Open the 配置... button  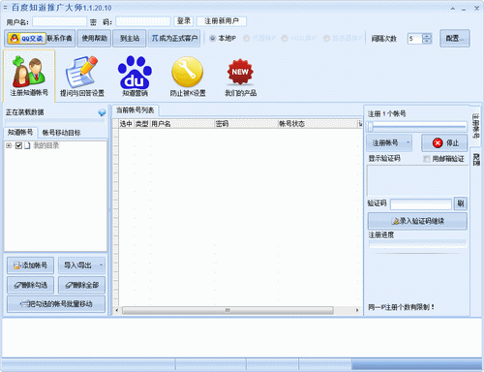455,39
